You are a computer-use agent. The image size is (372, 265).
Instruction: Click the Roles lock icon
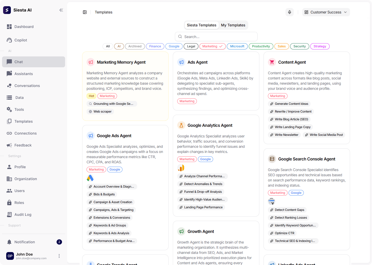9,203
